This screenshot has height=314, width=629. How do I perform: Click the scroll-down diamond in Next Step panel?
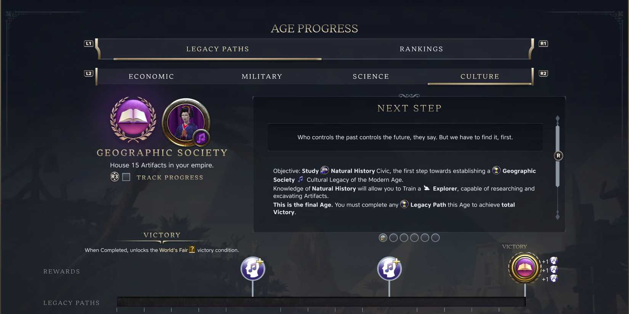557,217
